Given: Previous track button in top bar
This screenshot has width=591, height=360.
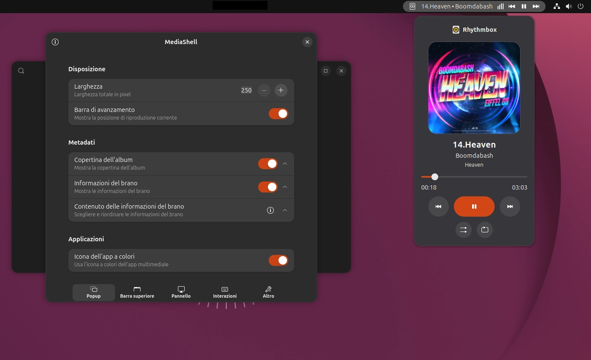Looking at the screenshot, I should [x=512, y=6].
